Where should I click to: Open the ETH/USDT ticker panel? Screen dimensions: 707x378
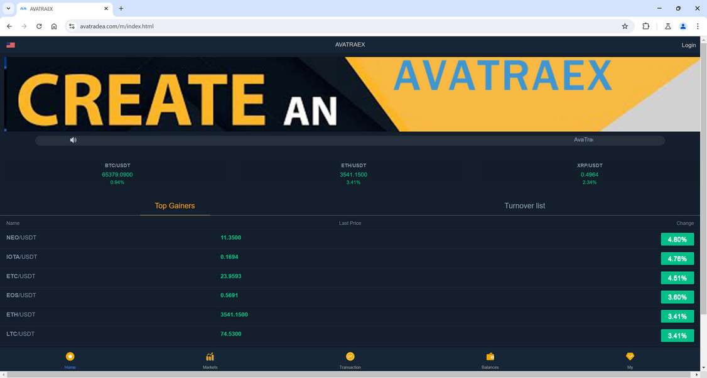[x=353, y=173]
